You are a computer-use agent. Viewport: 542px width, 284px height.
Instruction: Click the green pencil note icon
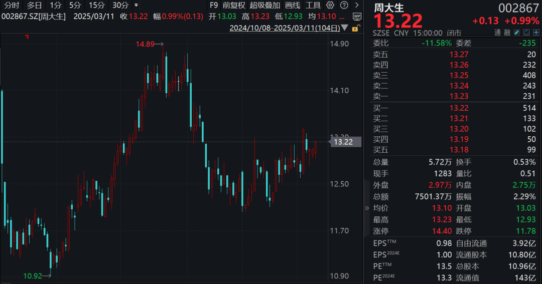(517, 33)
